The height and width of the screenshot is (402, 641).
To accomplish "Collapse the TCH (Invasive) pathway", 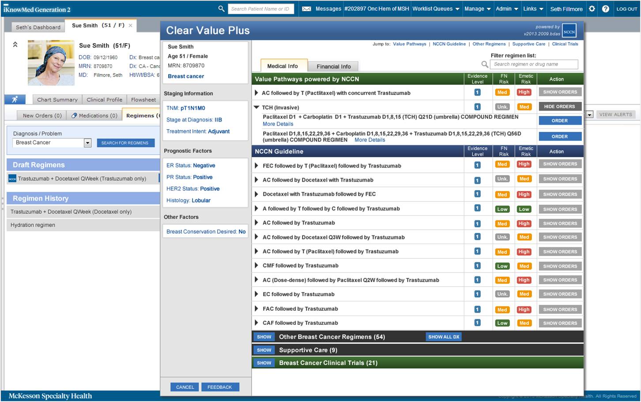I will pyautogui.click(x=256, y=107).
